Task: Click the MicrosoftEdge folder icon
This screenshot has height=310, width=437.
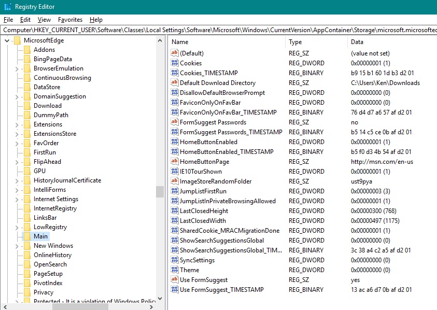Action: coord(17,40)
